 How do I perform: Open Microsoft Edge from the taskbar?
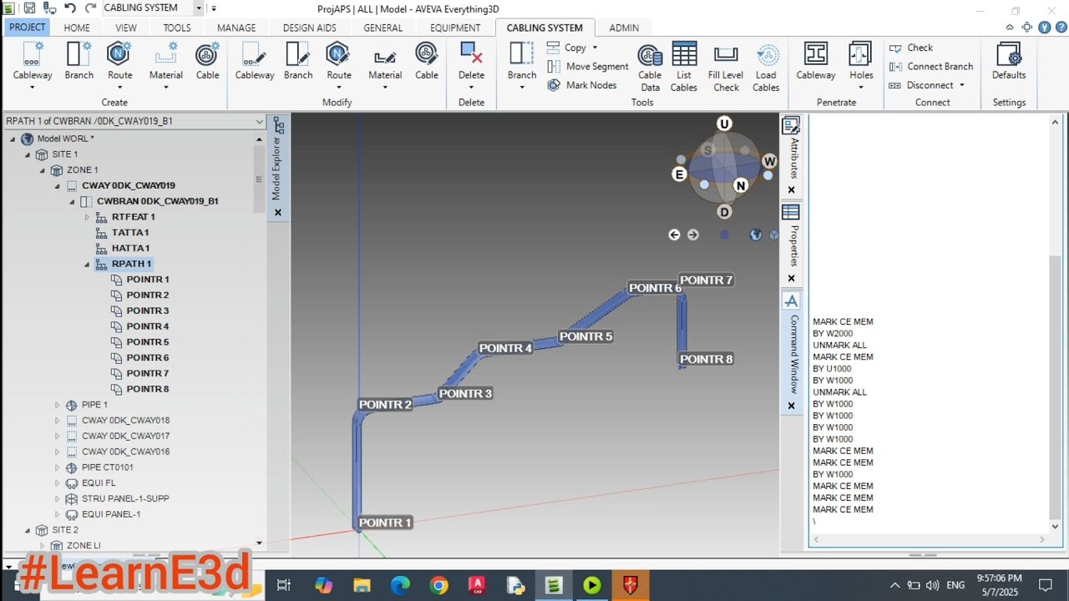(x=400, y=585)
